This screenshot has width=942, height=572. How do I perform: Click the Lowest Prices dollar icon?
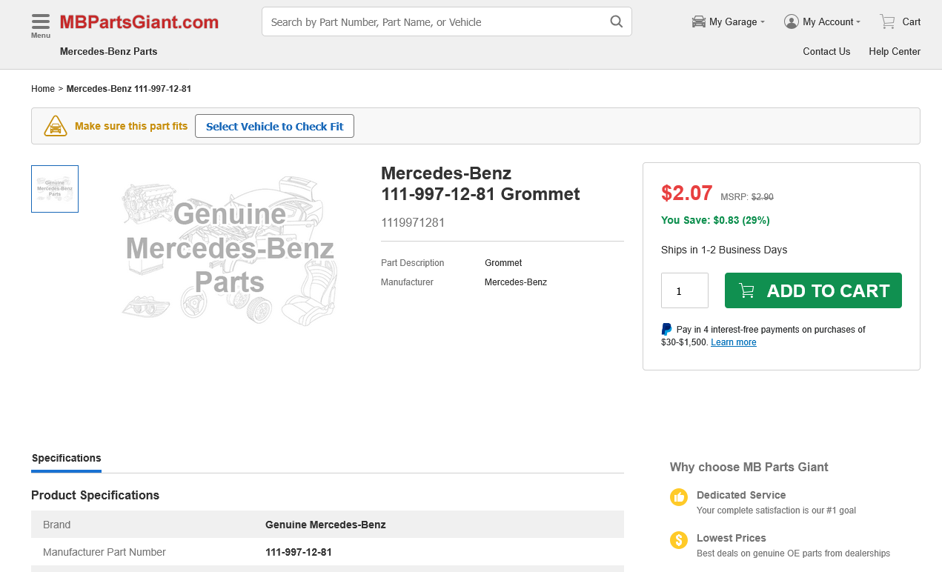679,540
